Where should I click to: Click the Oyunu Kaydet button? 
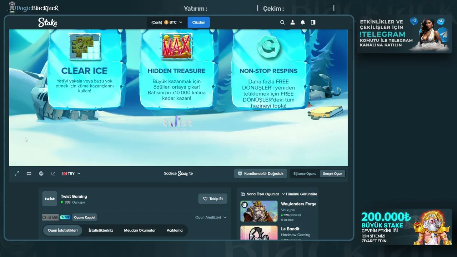point(85,217)
